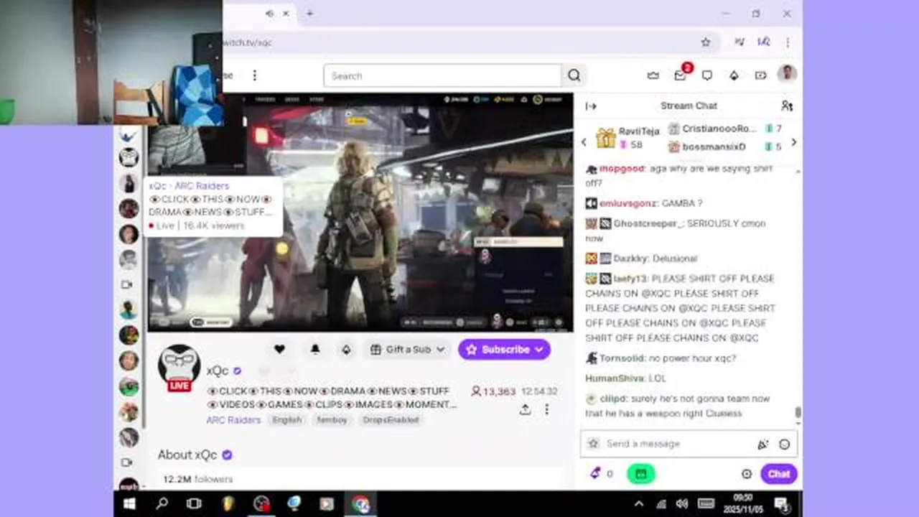Image resolution: width=919 pixels, height=517 pixels.
Task: Open Windows notification center
Action: (x=781, y=504)
